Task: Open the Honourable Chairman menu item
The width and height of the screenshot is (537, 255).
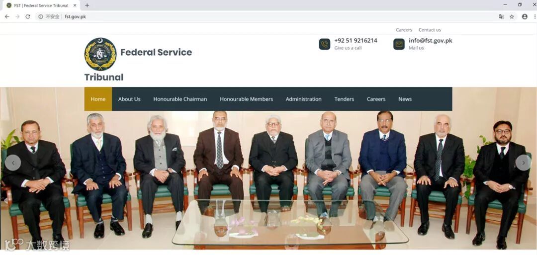Action: (180, 99)
